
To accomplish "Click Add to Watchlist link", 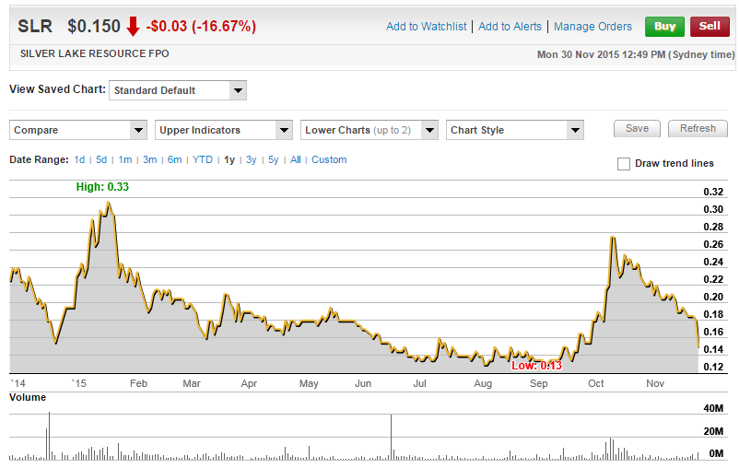I will pos(426,27).
